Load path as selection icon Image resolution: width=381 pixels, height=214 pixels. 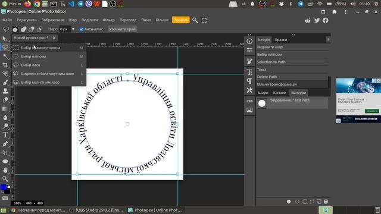pos(305,202)
